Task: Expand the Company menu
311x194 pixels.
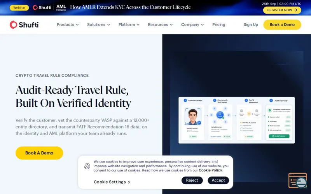Action: [192, 24]
